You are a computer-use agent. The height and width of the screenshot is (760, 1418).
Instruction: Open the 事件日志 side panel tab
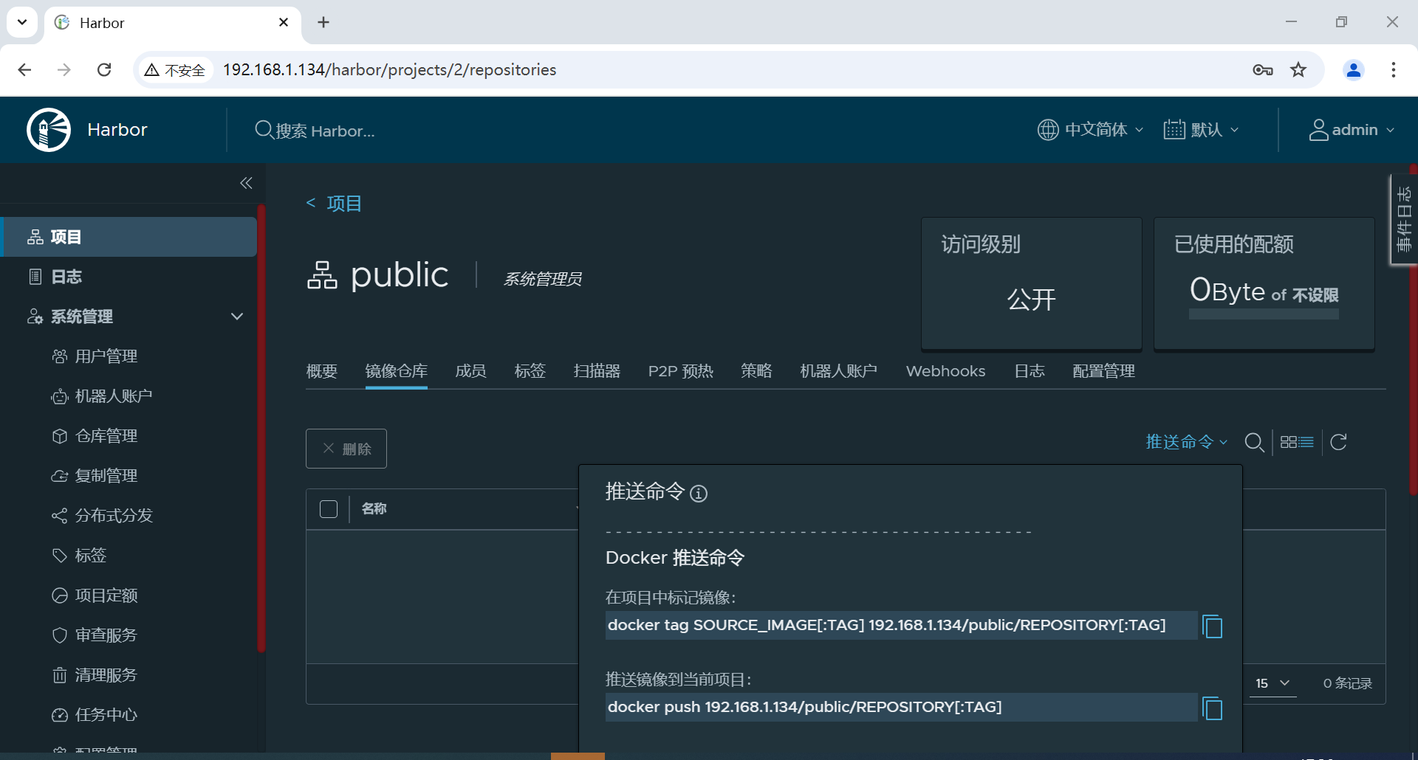click(1403, 218)
